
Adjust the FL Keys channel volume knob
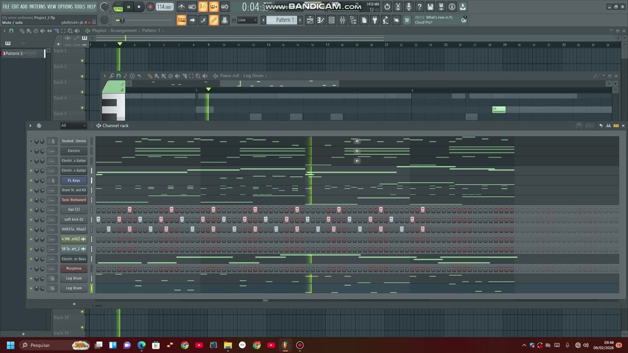[42, 180]
